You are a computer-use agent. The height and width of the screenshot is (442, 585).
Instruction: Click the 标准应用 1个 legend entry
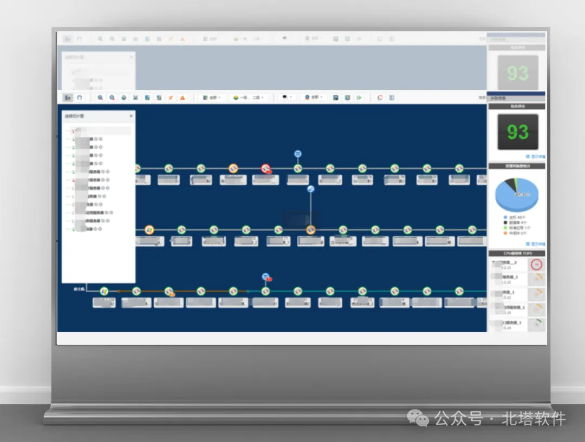pos(517,228)
